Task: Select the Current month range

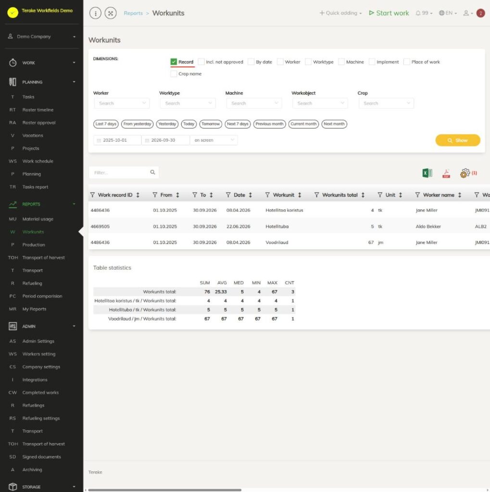Action: tap(303, 124)
